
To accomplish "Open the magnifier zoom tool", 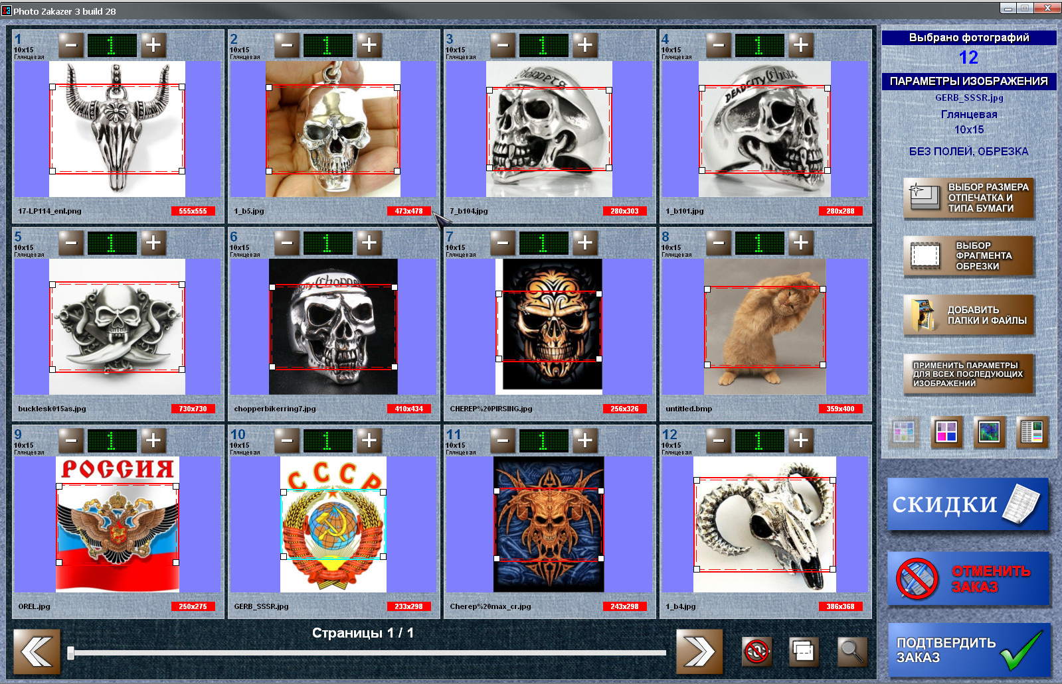I will [851, 651].
